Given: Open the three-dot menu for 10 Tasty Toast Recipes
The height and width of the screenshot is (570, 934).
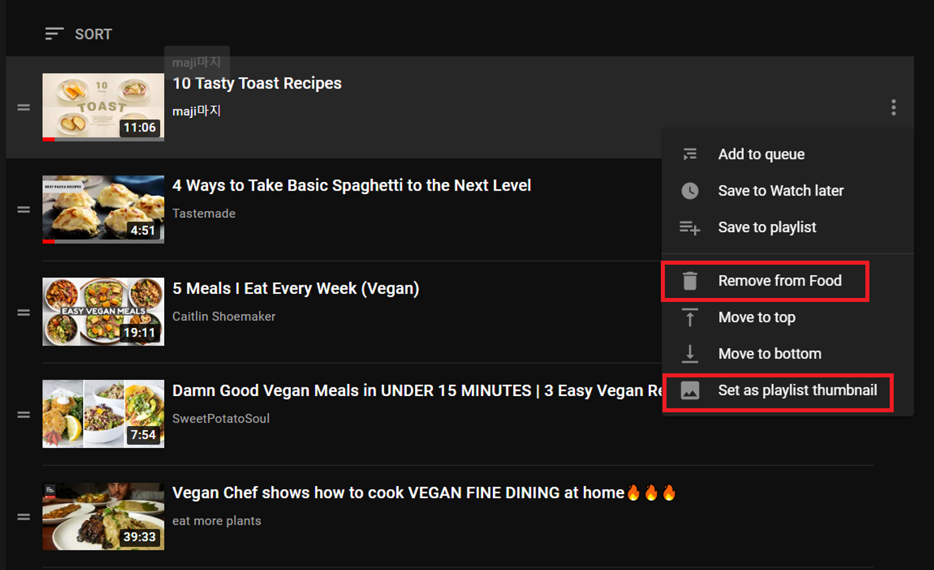Looking at the screenshot, I should [893, 107].
